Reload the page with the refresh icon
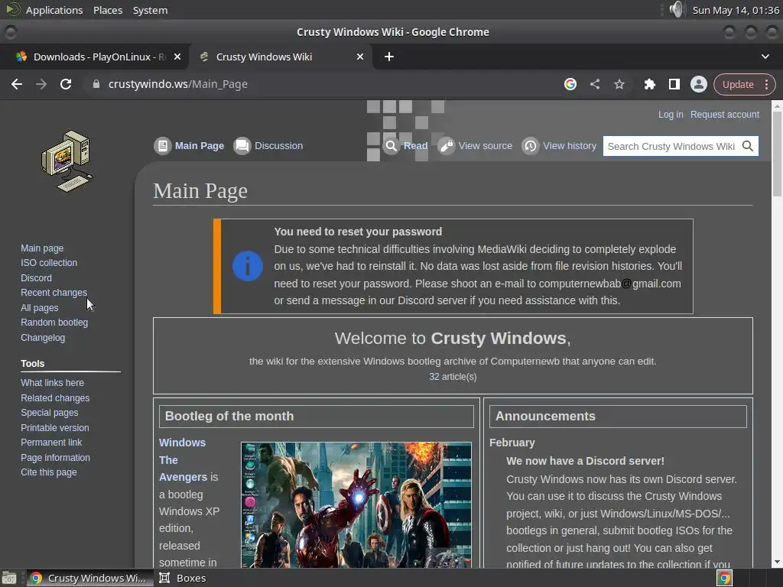783x587 pixels. [66, 84]
